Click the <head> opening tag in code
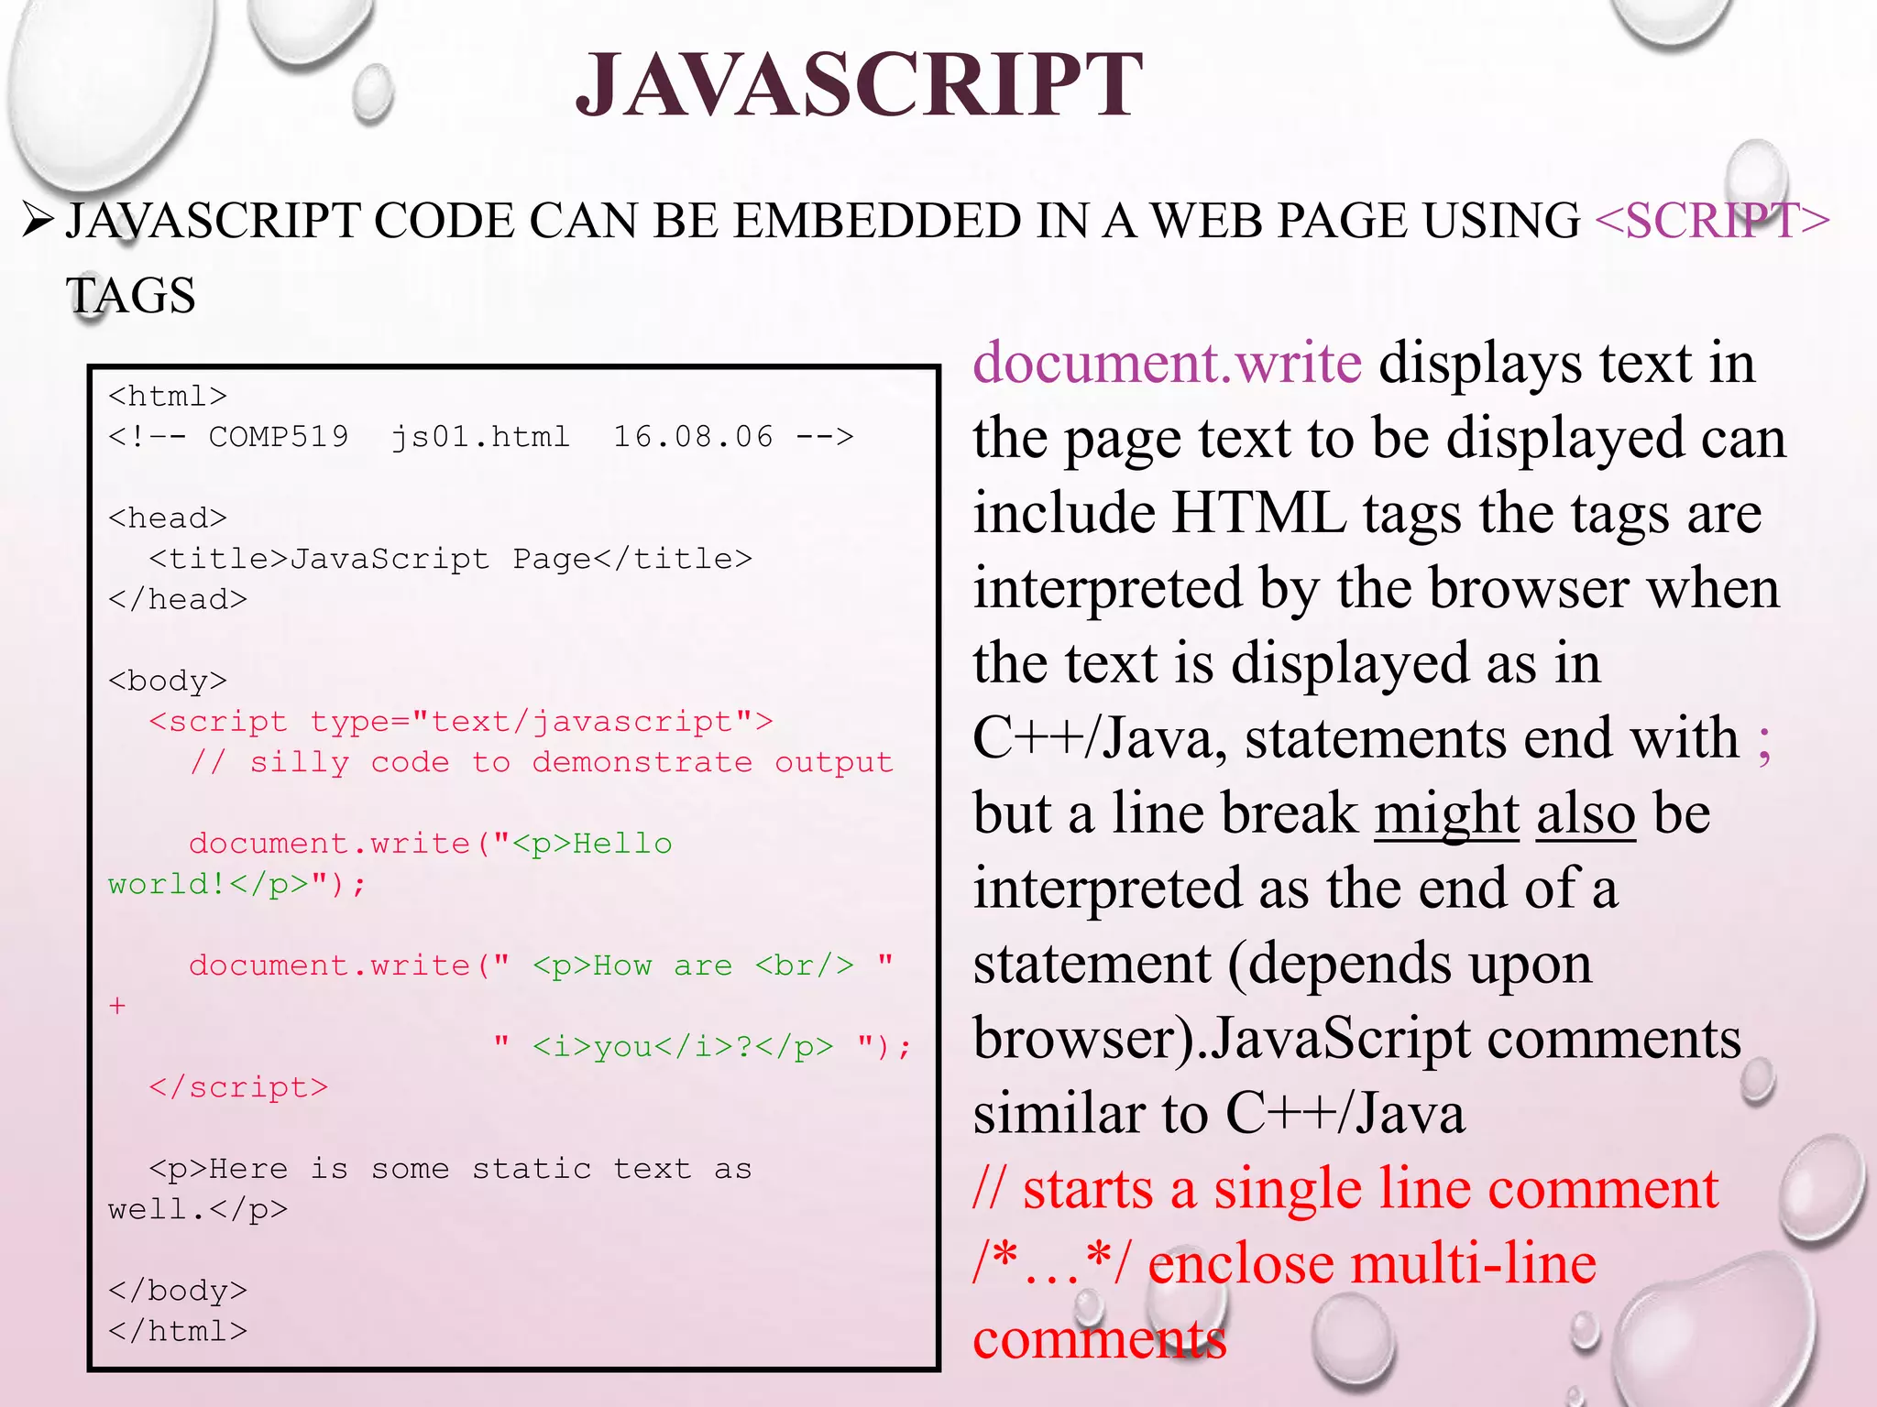 (x=168, y=518)
